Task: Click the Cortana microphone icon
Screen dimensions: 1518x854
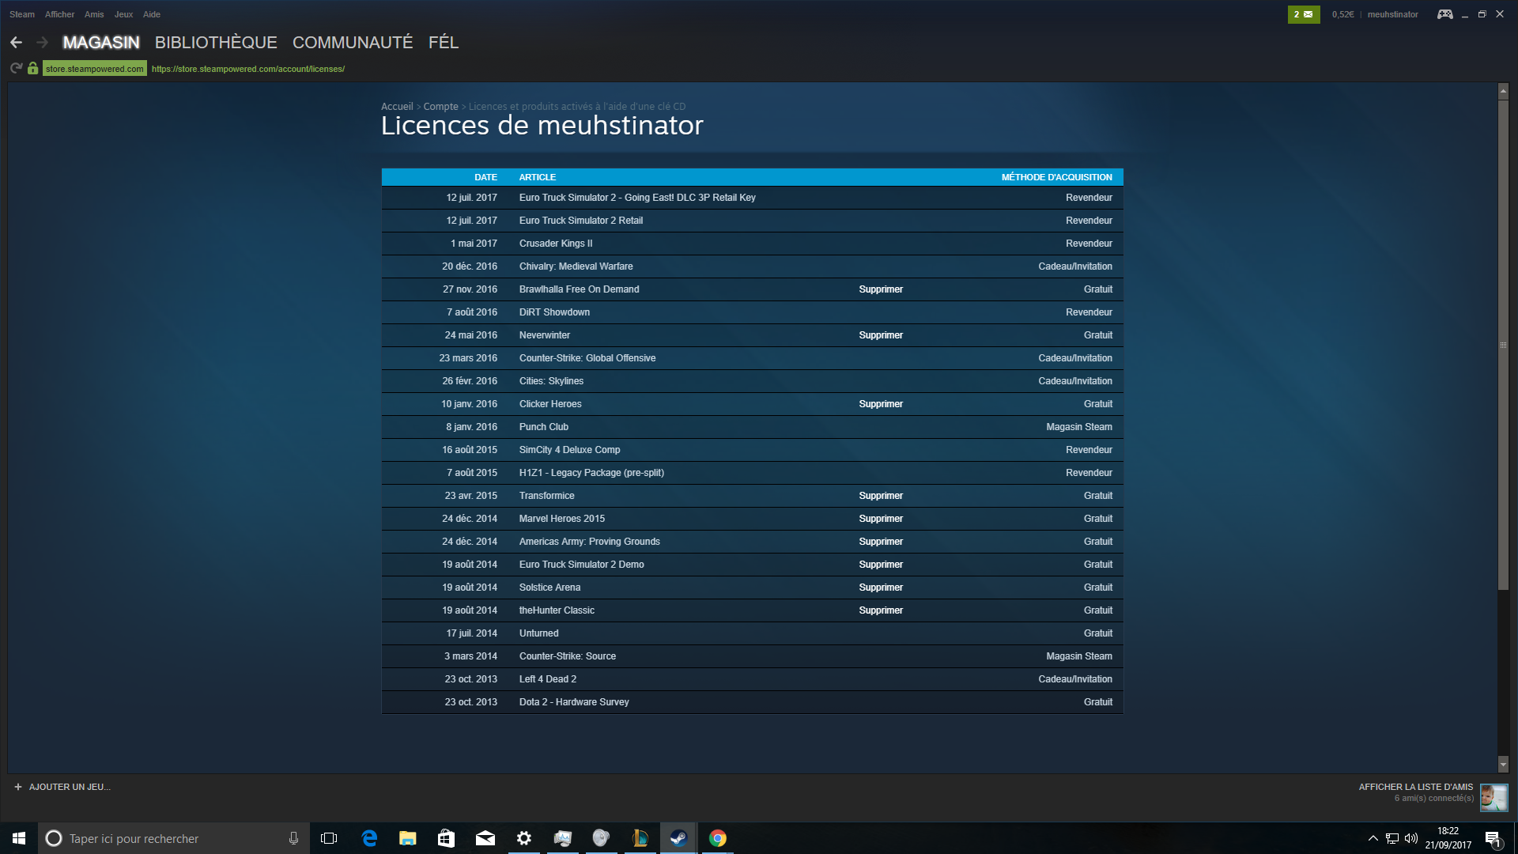Action: [293, 838]
